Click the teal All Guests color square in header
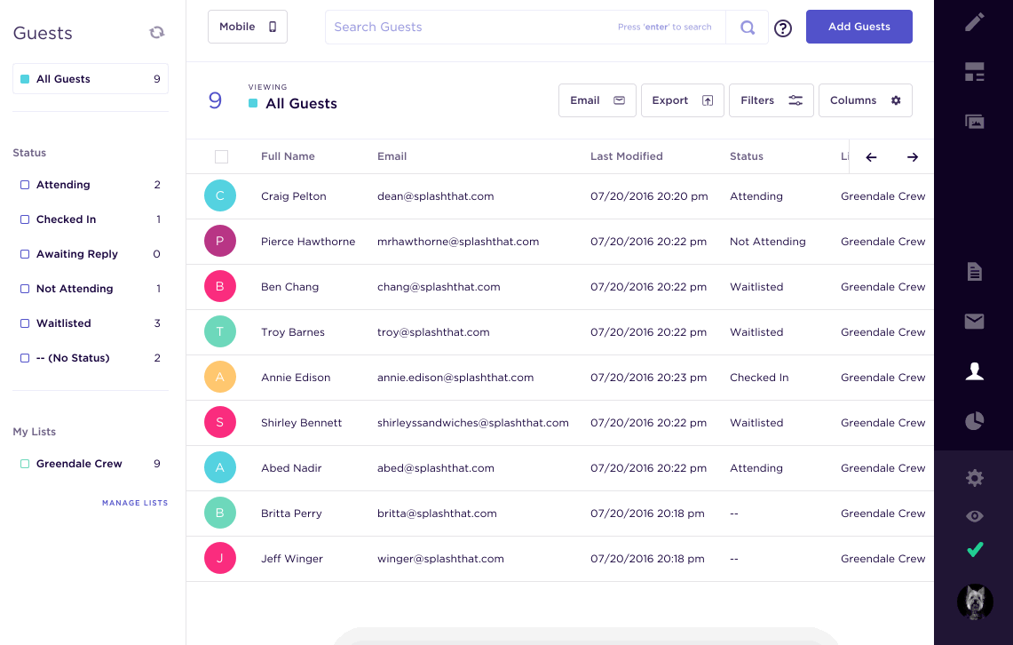 pos(253,103)
